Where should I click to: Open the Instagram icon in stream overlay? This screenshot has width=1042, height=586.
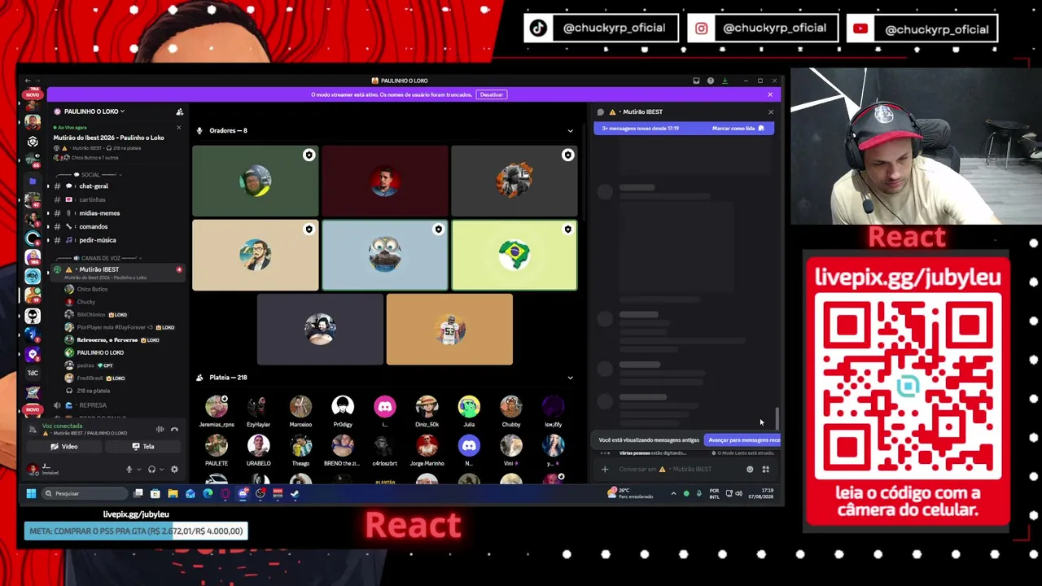[701, 28]
